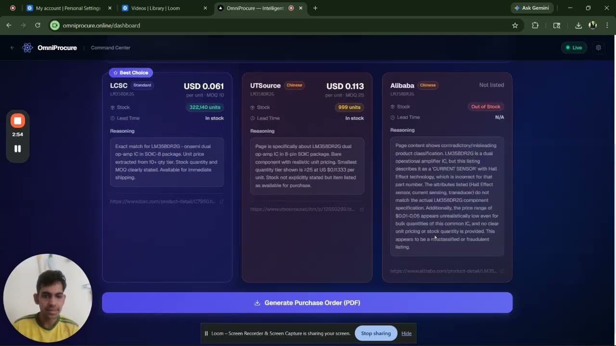Open Chrome three-dot menu
616x346 pixels.
(x=607, y=25)
